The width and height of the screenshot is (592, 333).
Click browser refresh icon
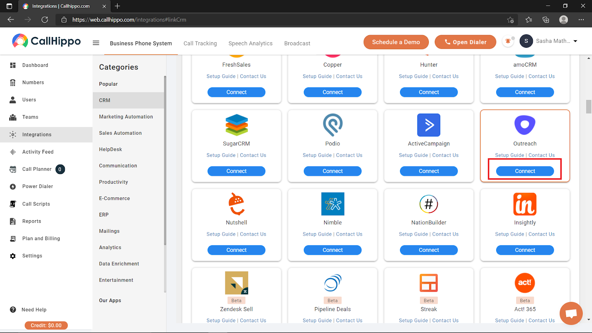[45, 20]
